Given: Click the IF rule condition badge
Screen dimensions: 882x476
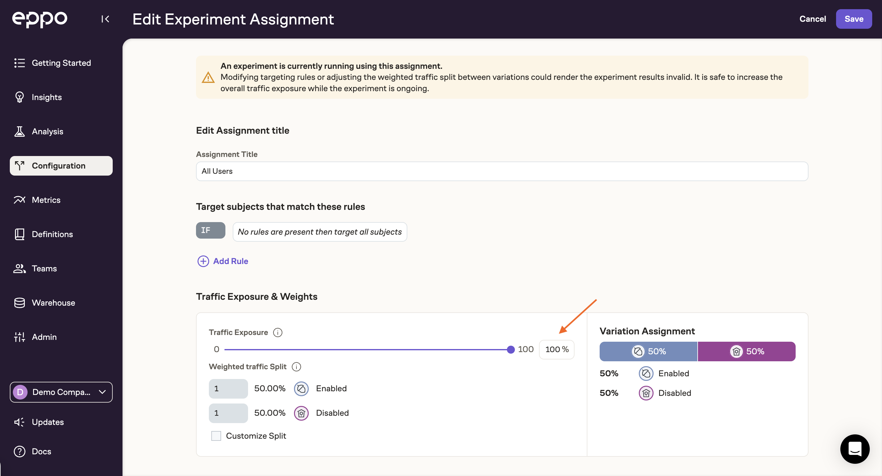Looking at the screenshot, I should pos(210,230).
